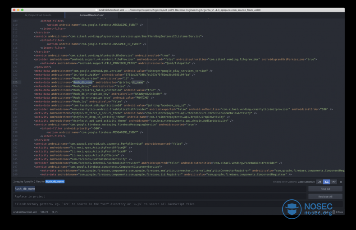This screenshot has width=356, height=230.
Task: Close the project find panel
Action: [341, 182]
